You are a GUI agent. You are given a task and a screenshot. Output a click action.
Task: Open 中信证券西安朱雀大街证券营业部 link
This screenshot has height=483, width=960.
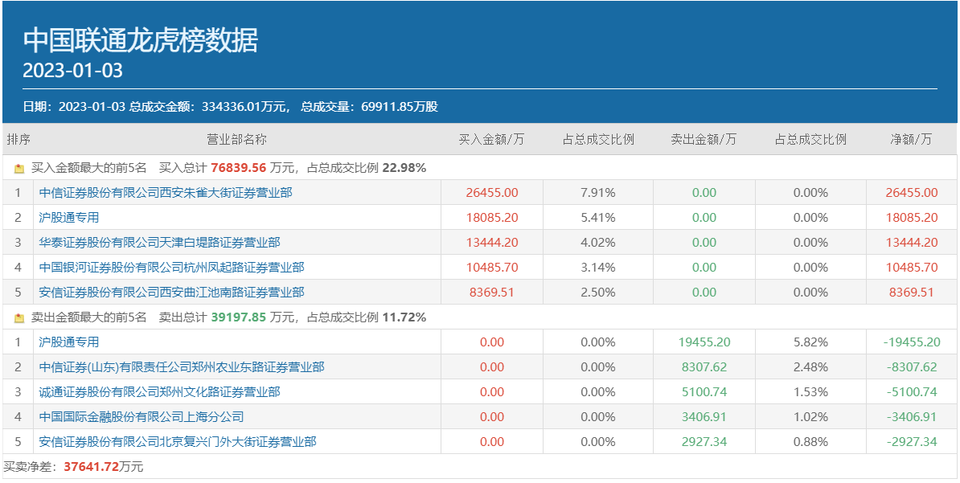166,193
